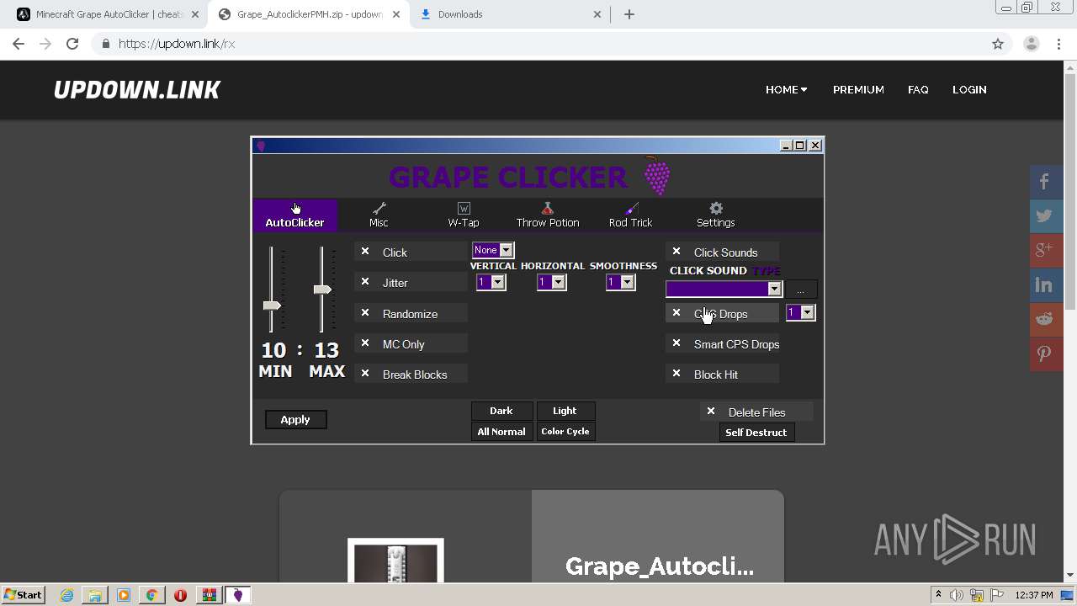This screenshot has width=1077, height=606.
Task: Click the volume speaker tray icon
Action: tap(958, 595)
